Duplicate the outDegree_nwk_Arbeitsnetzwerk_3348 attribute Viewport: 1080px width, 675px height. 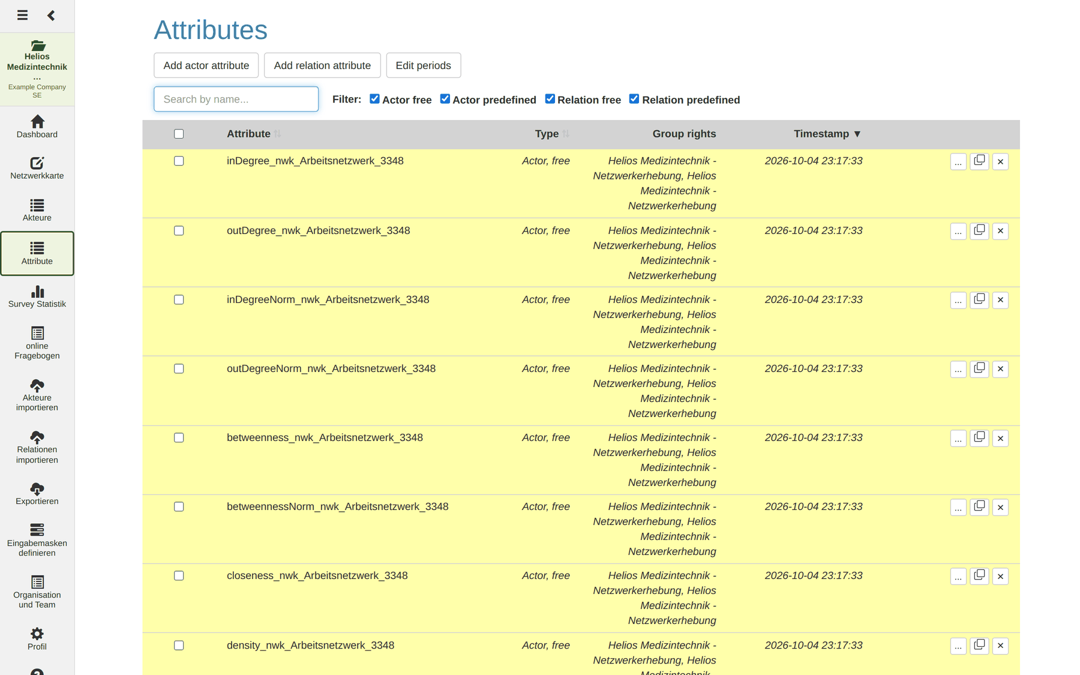[979, 231]
